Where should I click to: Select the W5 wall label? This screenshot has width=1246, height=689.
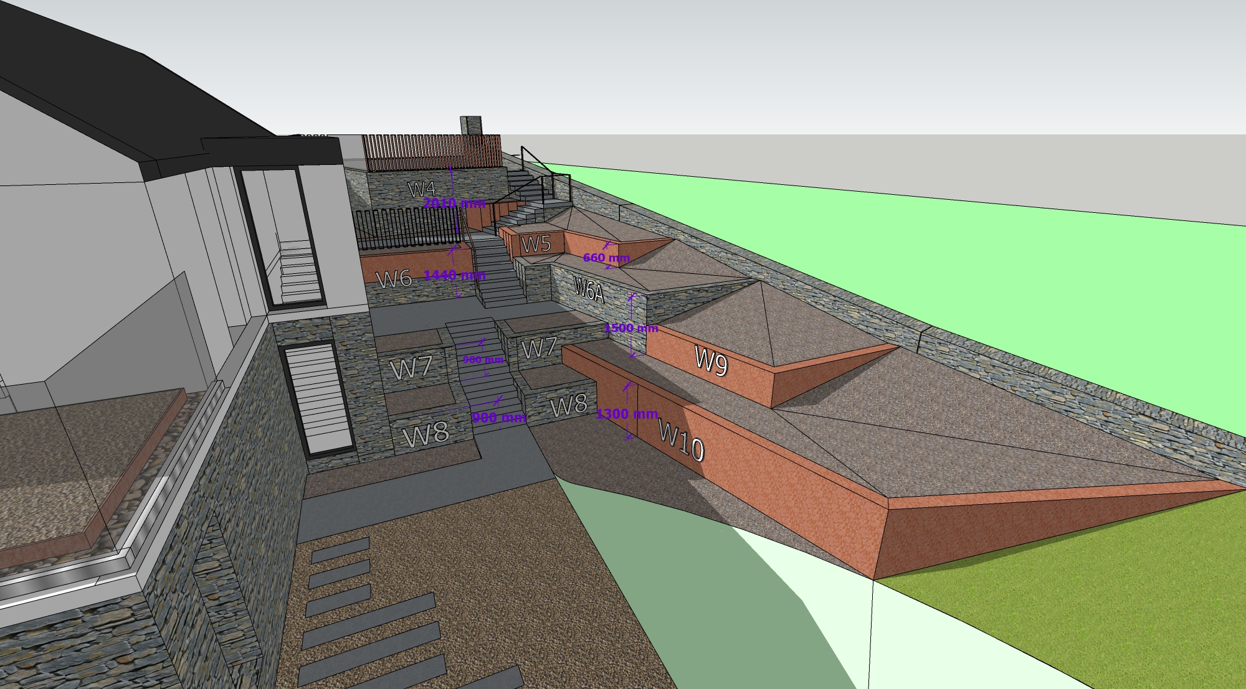click(x=536, y=244)
